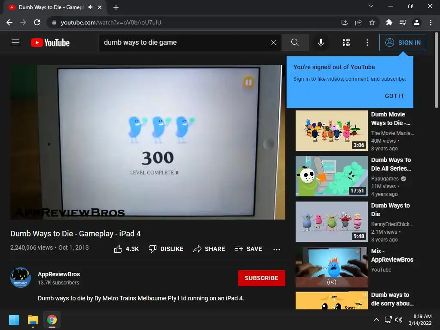Open Mix - AppReviewBros playlist thumbnail
The image size is (440, 330).
pos(331,267)
